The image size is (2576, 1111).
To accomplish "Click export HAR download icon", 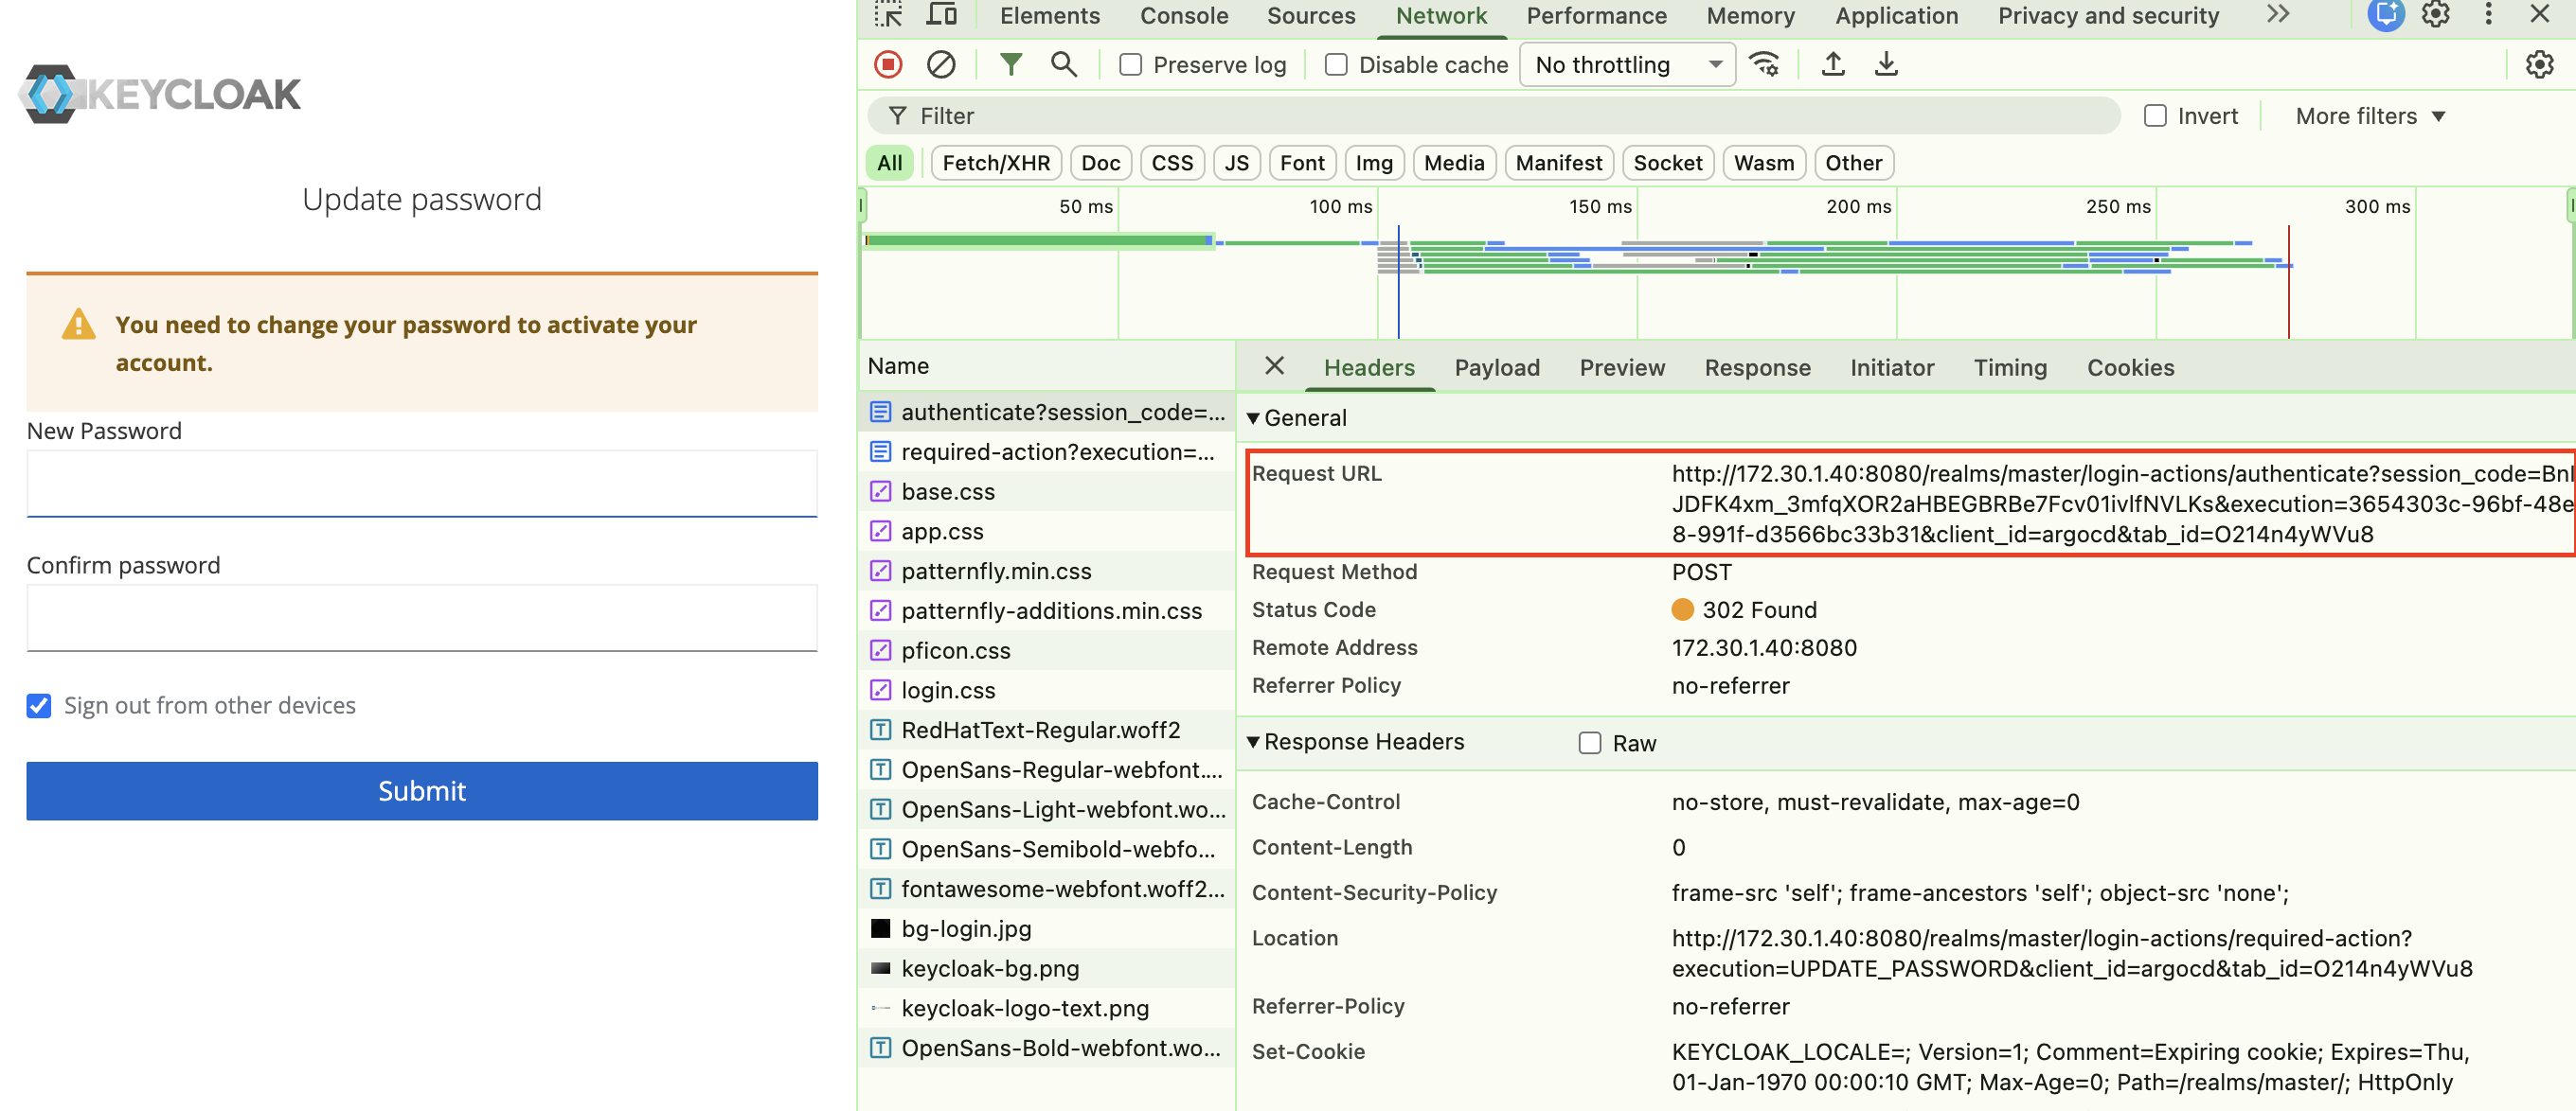I will pos(1885,65).
